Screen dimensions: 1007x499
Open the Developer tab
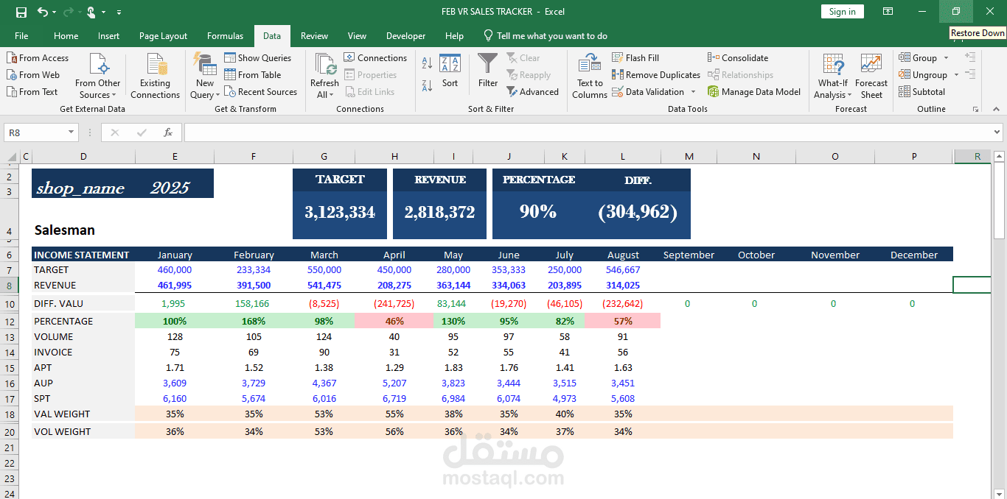pos(405,35)
